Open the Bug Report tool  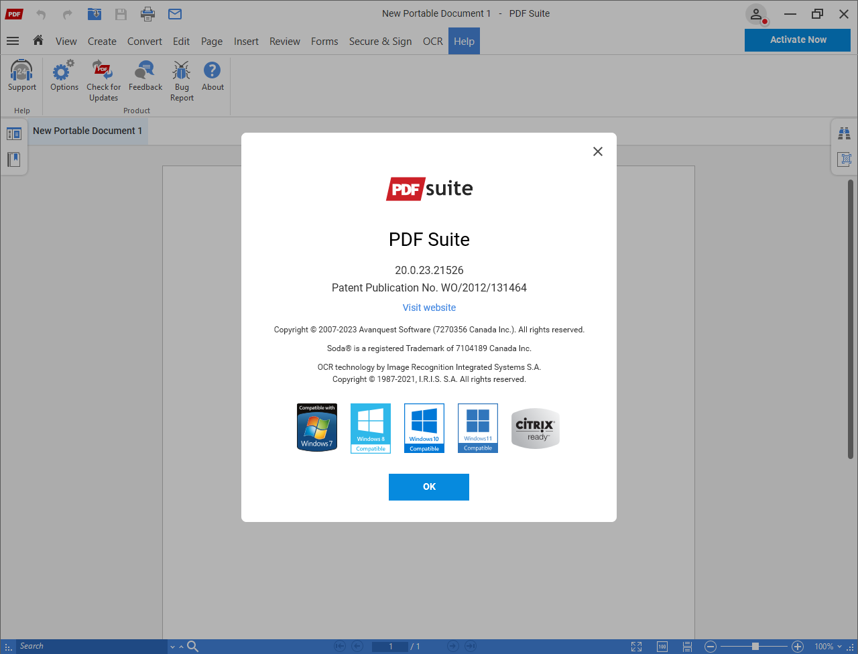tap(182, 81)
